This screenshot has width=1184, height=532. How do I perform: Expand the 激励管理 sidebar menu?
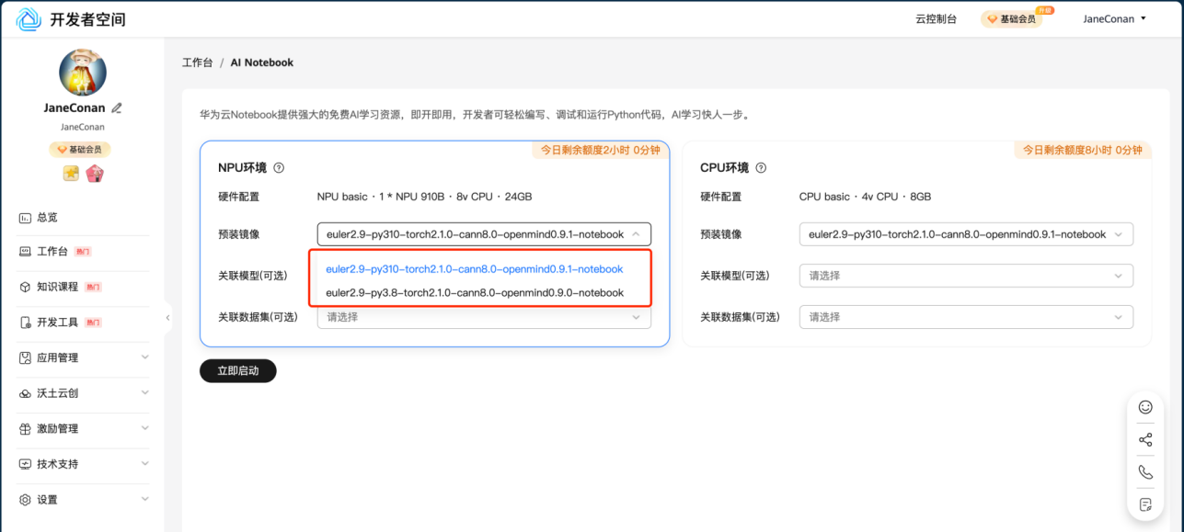pyautogui.click(x=83, y=428)
